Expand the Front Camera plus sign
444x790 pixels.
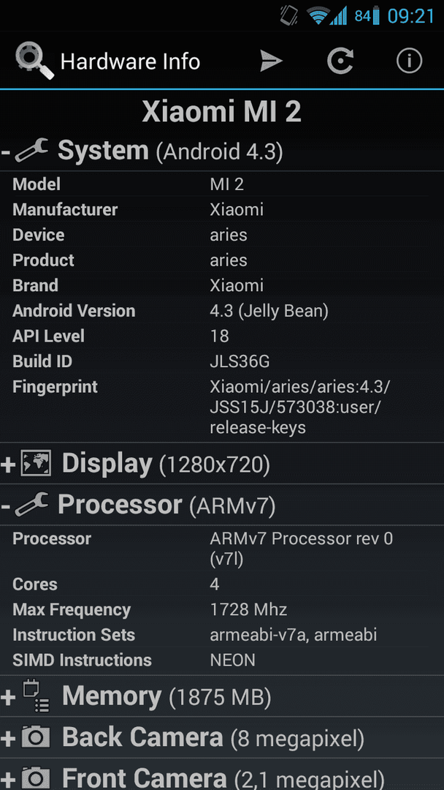click(8, 780)
